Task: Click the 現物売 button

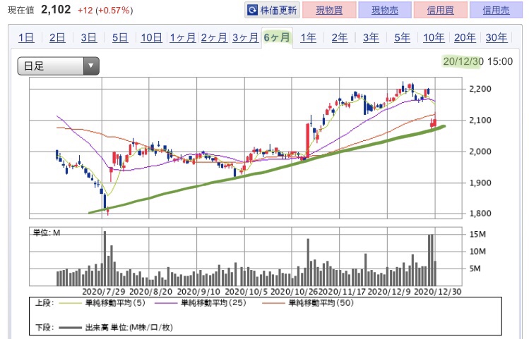Action: tap(385, 10)
